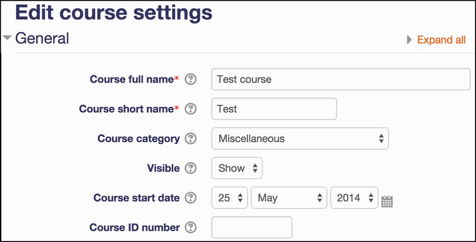The width and height of the screenshot is (476, 242).
Task: Open the Visible Show dropdown
Action: (237, 168)
